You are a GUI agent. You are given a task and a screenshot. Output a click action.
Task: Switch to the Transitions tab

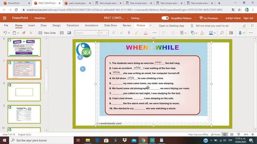click(x=73, y=26)
